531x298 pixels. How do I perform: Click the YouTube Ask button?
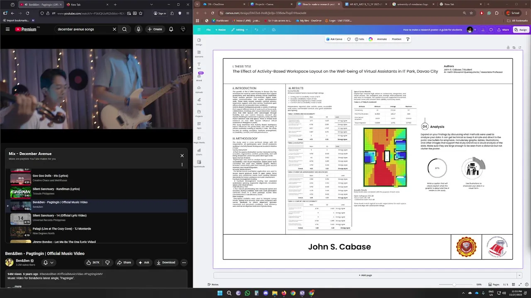tap(144, 262)
